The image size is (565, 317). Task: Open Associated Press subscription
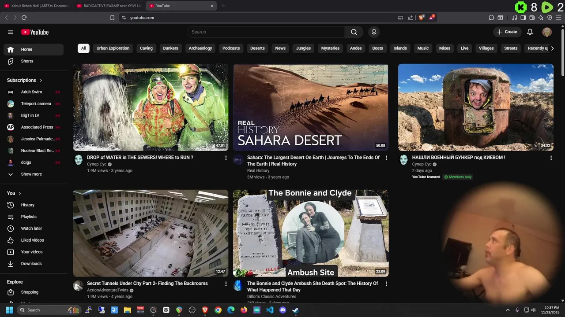(34, 127)
